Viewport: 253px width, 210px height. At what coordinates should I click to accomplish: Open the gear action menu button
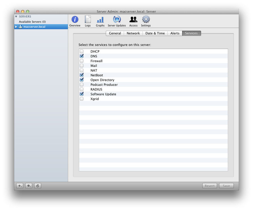pos(29,186)
